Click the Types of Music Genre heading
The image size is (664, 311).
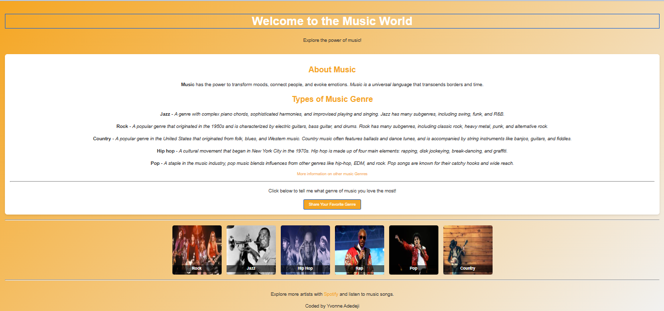tap(332, 99)
